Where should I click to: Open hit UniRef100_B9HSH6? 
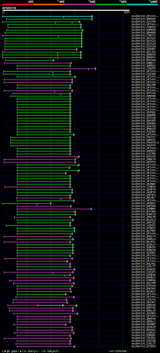[x=143, y=19]
